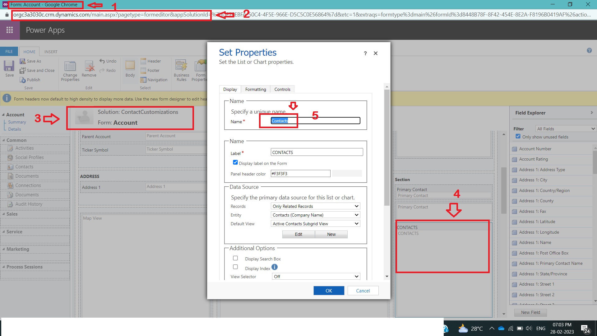597x336 pixels.
Task: Click the Edit view button
Action: coord(298,234)
